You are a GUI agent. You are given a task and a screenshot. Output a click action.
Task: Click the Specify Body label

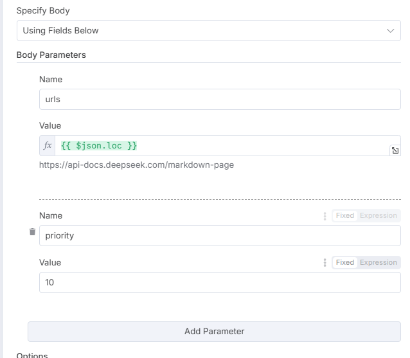tap(43, 11)
